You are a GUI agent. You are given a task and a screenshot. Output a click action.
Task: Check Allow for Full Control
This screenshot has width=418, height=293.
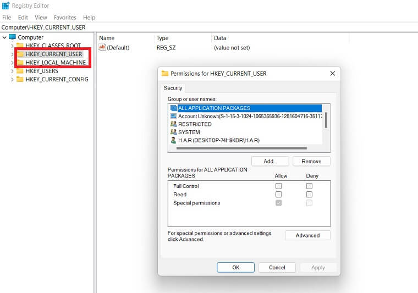pyautogui.click(x=279, y=186)
